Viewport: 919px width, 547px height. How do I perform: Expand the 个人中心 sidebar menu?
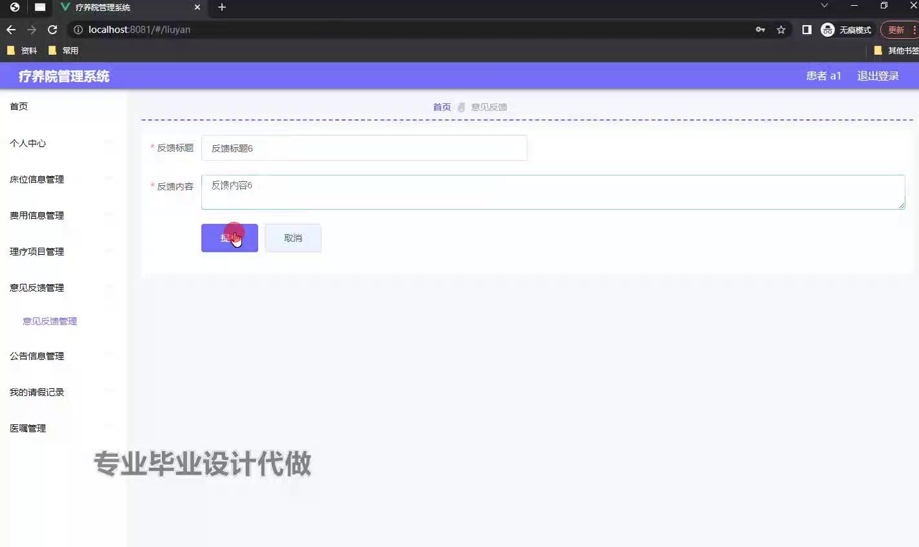point(28,143)
